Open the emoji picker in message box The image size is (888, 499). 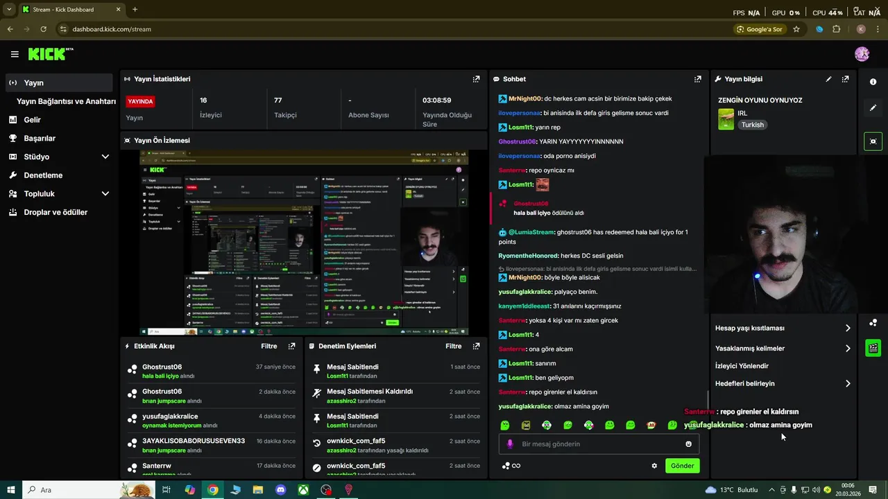pos(688,444)
